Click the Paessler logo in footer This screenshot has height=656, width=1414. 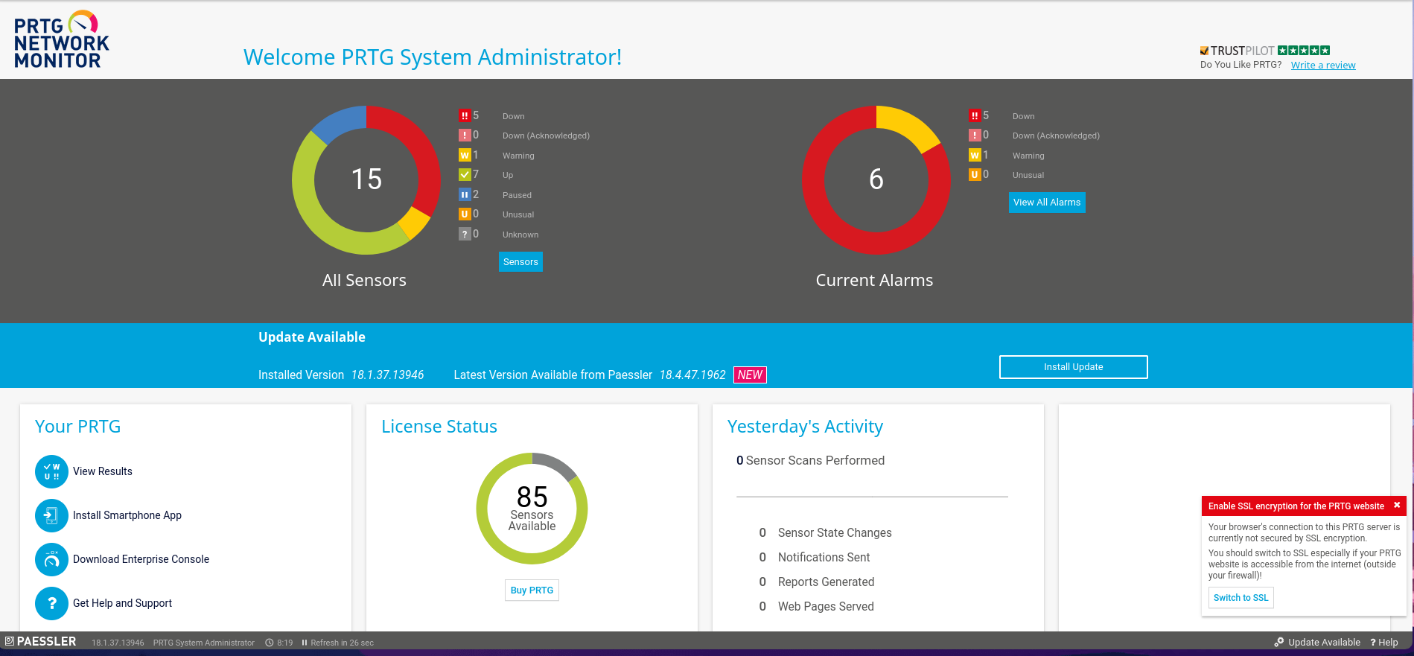(41, 641)
